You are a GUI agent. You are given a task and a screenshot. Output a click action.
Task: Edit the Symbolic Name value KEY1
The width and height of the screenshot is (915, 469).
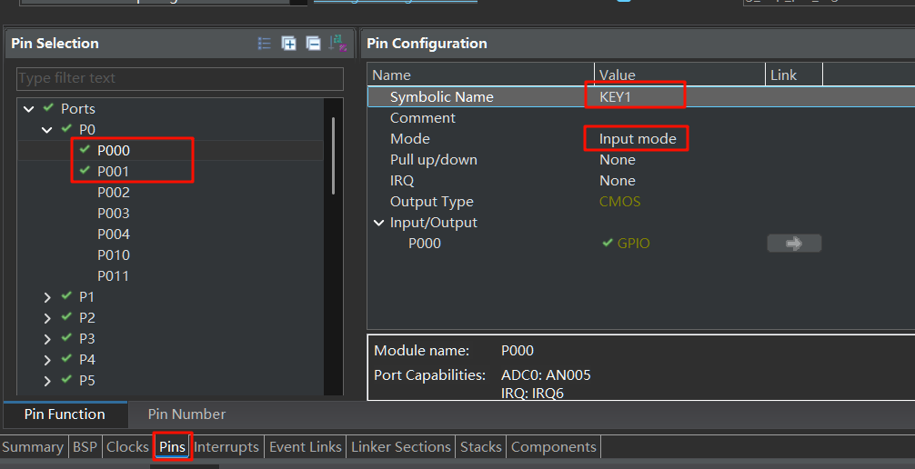tap(615, 97)
